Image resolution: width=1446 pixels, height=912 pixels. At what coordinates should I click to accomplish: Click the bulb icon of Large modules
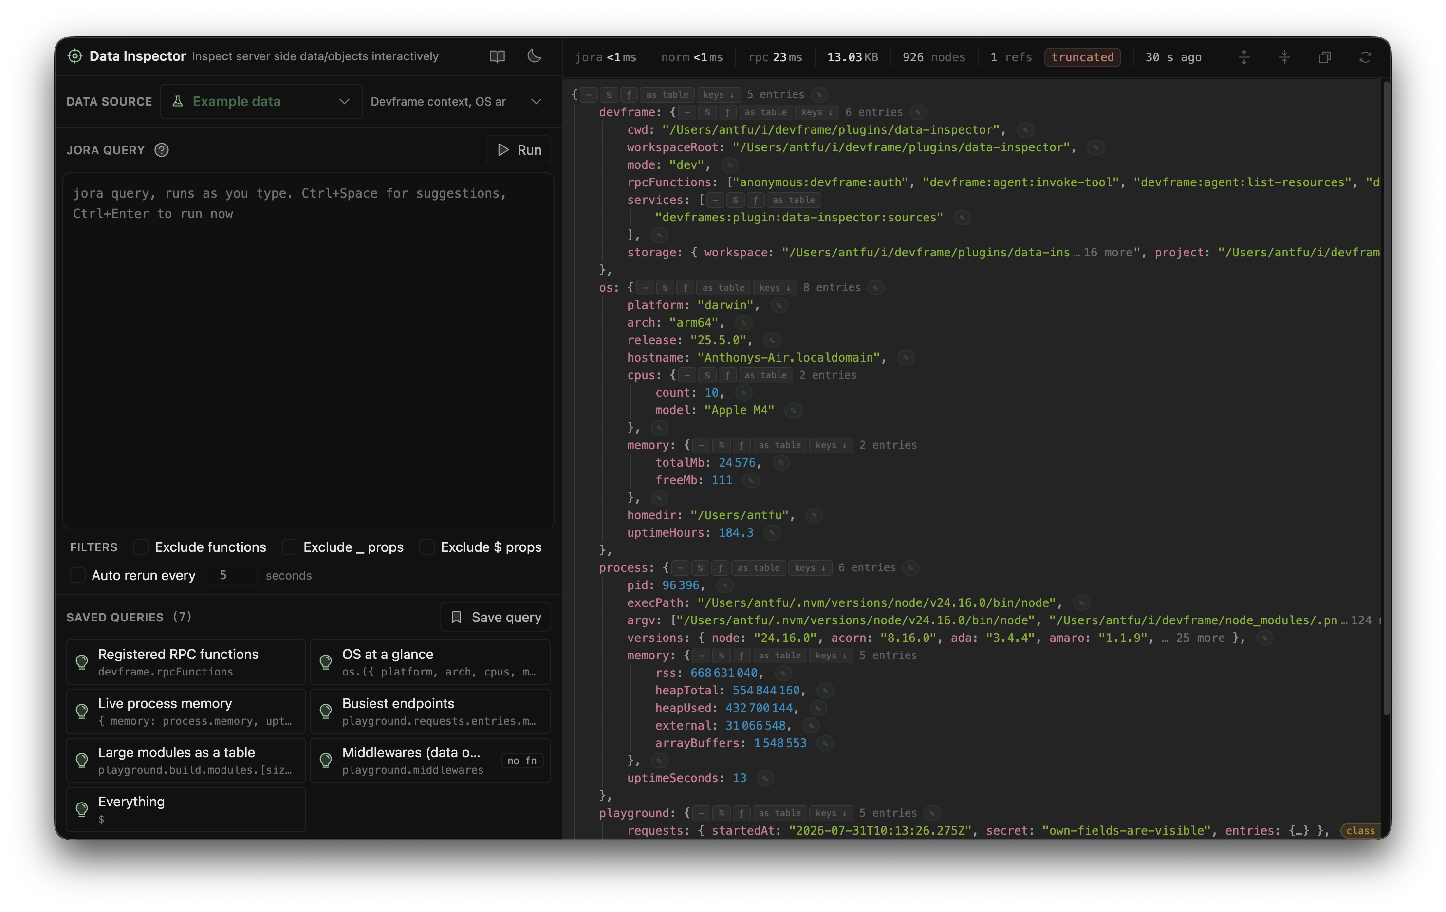pyautogui.click(x=82, y=761)
